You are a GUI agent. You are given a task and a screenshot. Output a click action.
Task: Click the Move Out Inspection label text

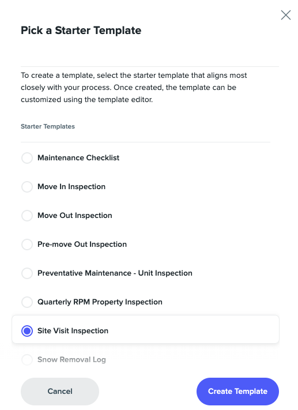75,216
